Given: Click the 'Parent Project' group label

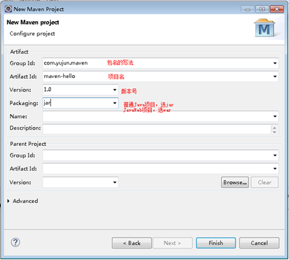Looking at the screenshot, I should pos(28,144).
